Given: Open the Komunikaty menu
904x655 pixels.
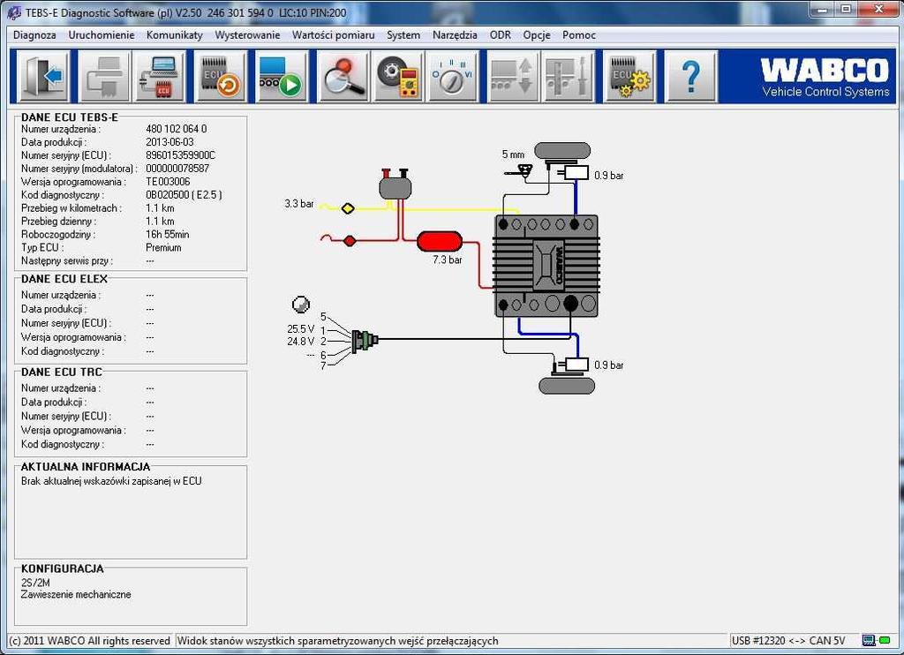Looking at the screenshot, I should (x=175, y=35).
